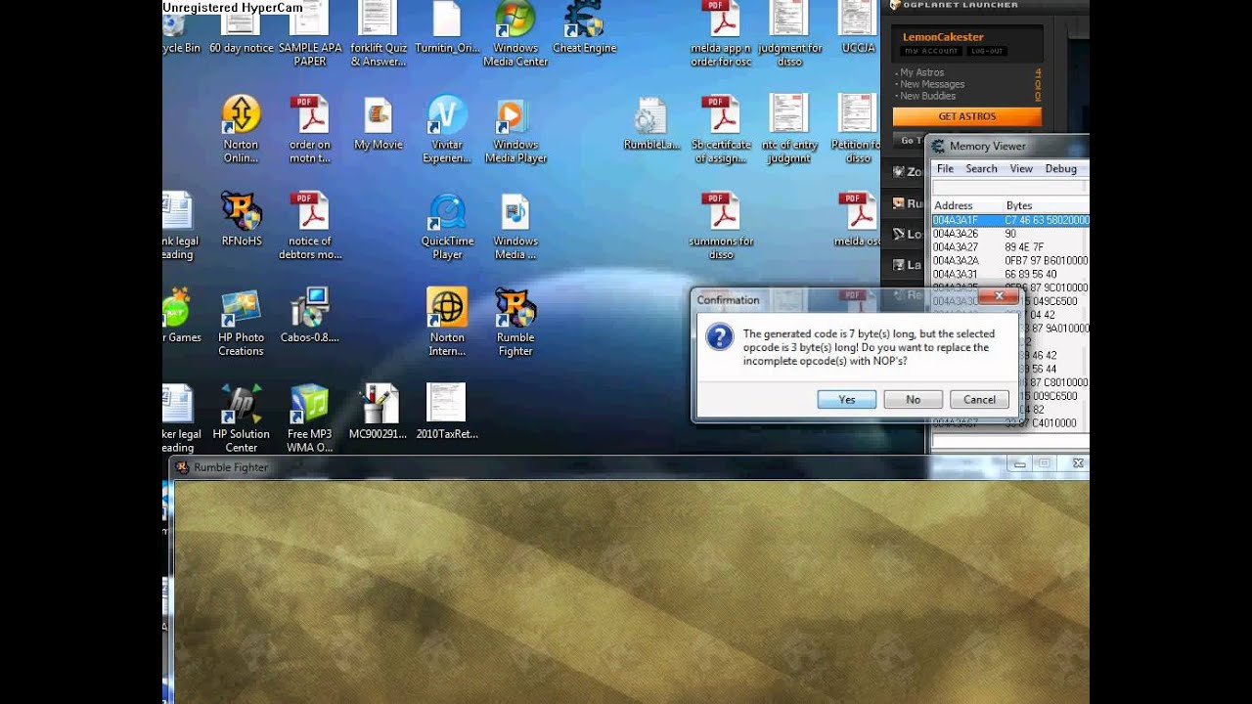Select the My Movie desktop icon
The height and width of the screenshot is (704, 1252).
(379, 123)
